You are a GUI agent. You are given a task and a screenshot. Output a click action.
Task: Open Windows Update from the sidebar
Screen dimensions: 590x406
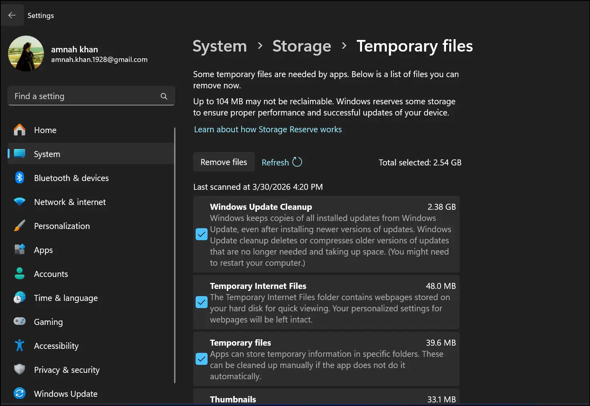[65, 394]
